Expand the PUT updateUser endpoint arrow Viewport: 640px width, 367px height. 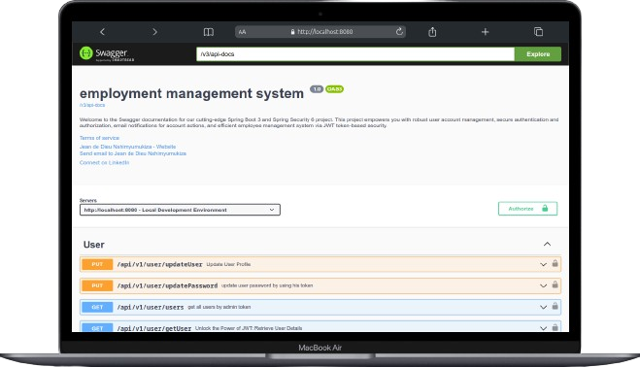click(543, 264)
